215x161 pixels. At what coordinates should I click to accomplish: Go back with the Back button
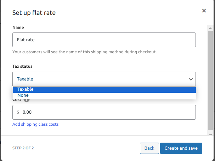click(x=149, y=148)
